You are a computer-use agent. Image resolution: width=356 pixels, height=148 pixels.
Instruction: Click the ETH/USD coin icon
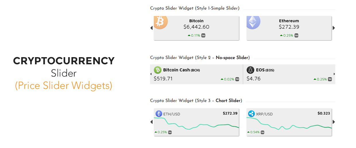pyautogui.click(x=159, y=114)
